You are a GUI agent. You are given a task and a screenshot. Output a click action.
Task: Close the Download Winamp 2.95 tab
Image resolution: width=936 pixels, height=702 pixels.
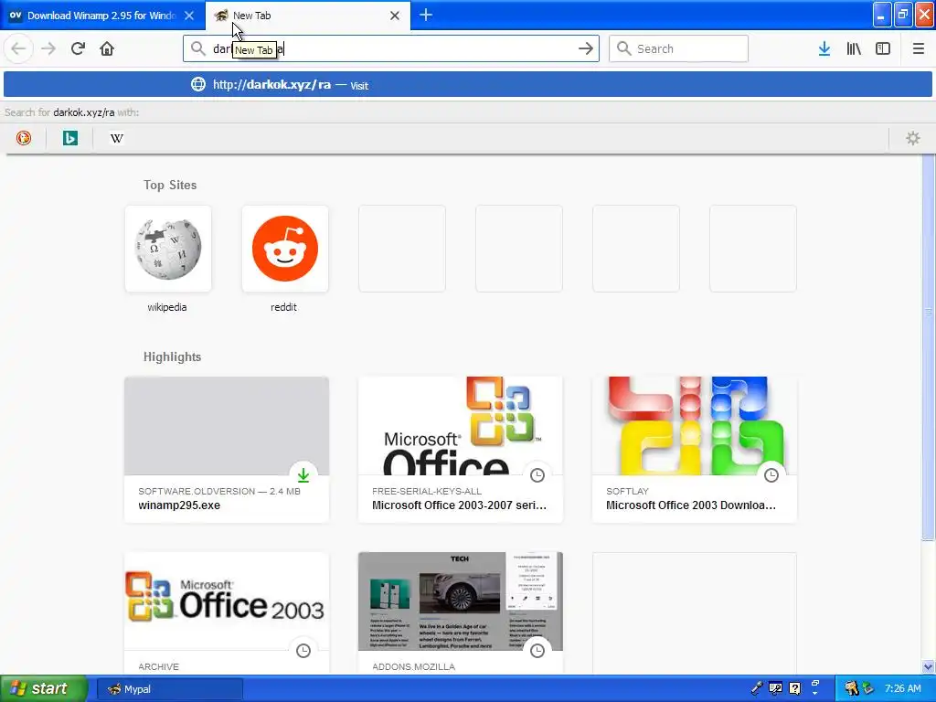tap(189, 16)
